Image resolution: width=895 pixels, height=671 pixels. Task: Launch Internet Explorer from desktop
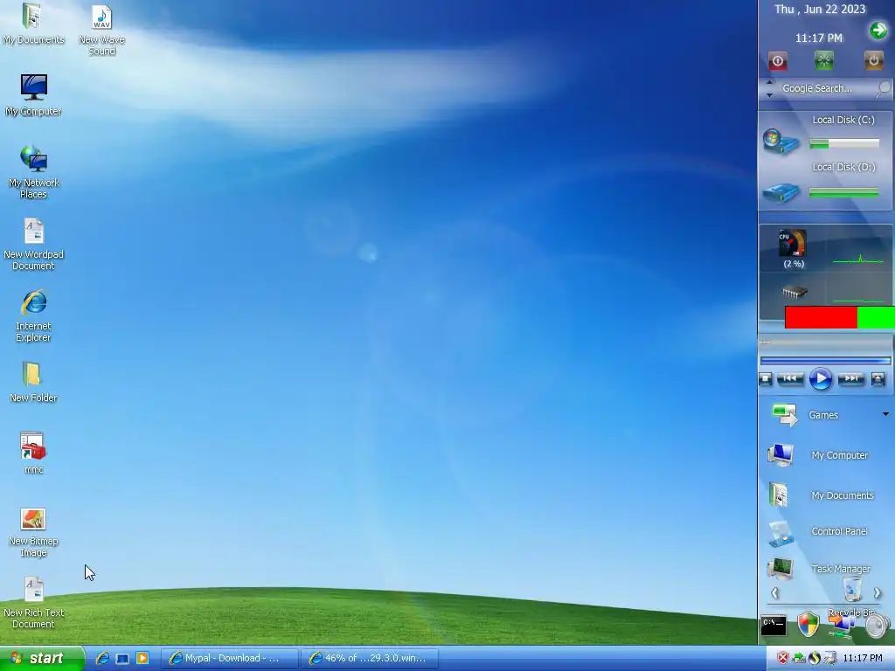tap(33, 316)
